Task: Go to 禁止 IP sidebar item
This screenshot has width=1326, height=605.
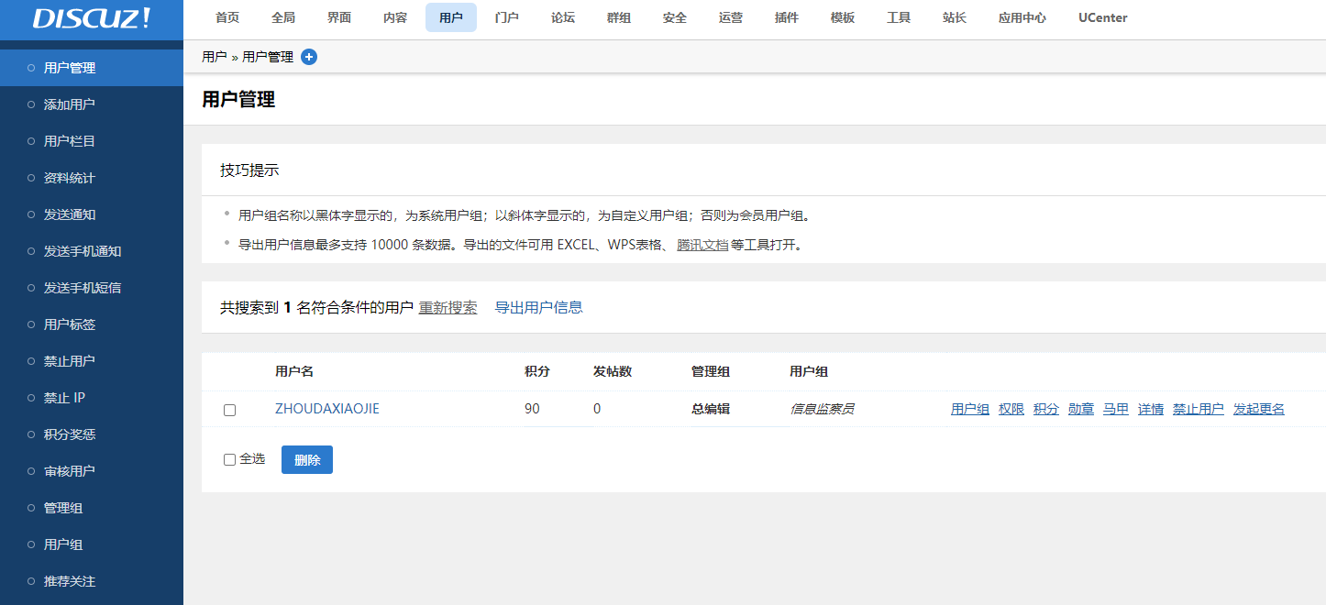Action: tap(64, 398)
